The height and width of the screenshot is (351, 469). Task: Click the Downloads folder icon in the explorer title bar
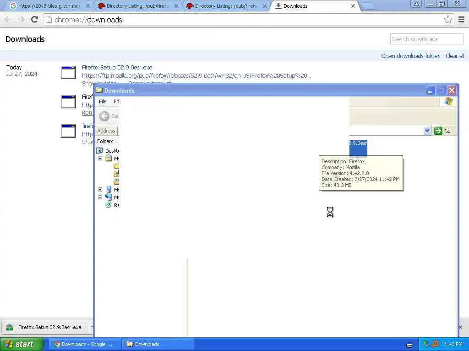click(99, 90)
